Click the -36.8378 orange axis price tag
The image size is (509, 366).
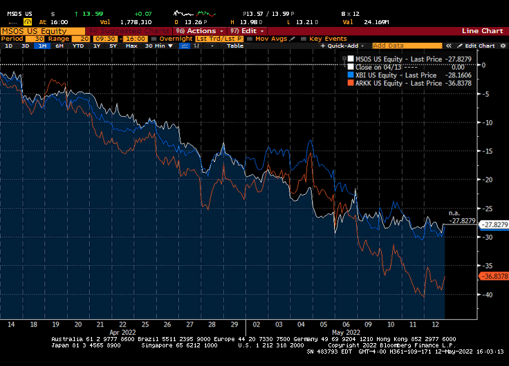(x=494, y=276)
